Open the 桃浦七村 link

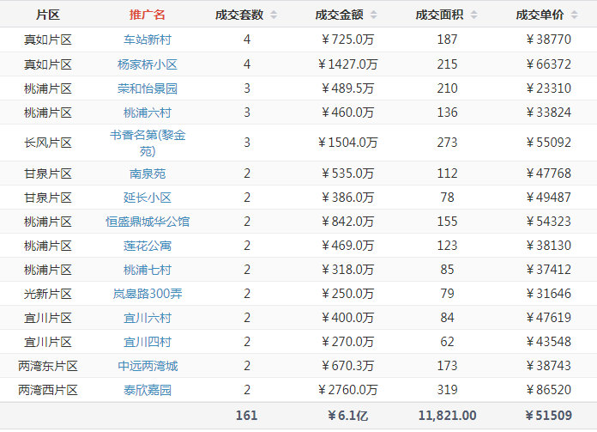(148, 270)
